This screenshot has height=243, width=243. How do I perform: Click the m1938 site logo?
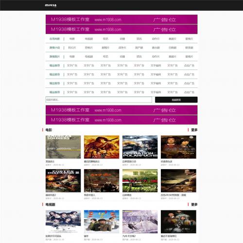[x=51, y=5]
